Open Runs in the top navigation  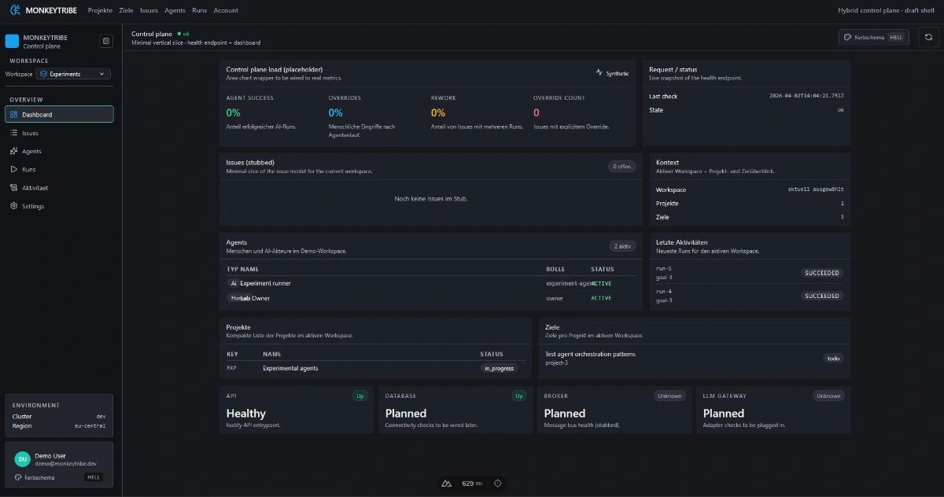click(199, 10)
